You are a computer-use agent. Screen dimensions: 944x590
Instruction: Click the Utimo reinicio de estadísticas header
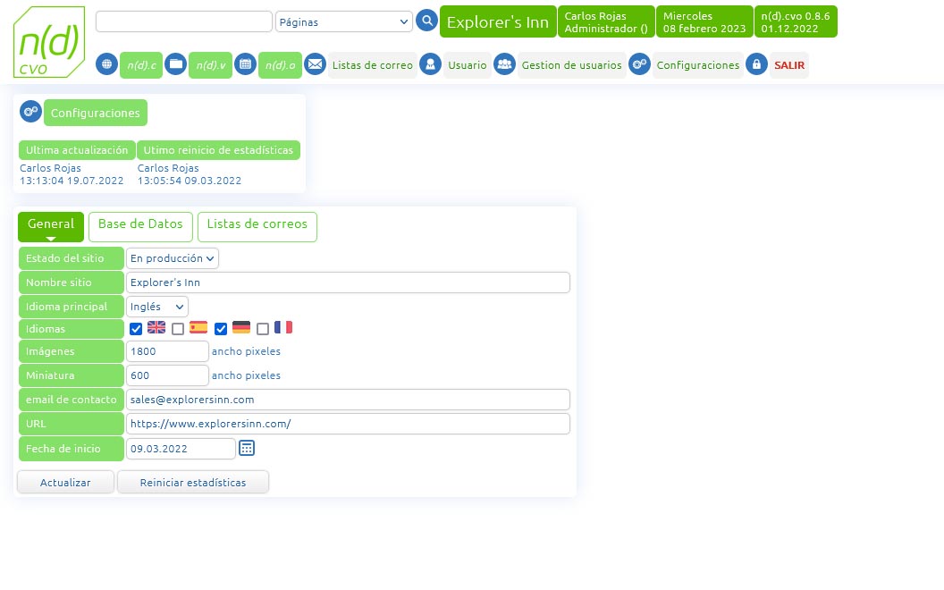coord(218,150)
